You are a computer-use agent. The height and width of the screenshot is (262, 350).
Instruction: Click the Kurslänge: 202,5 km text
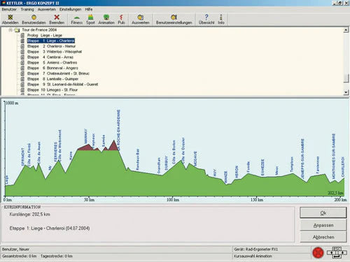tap(29, 214)
